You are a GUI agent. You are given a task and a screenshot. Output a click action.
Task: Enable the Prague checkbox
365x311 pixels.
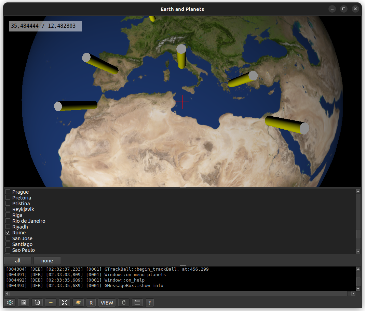tap(8, 192)
